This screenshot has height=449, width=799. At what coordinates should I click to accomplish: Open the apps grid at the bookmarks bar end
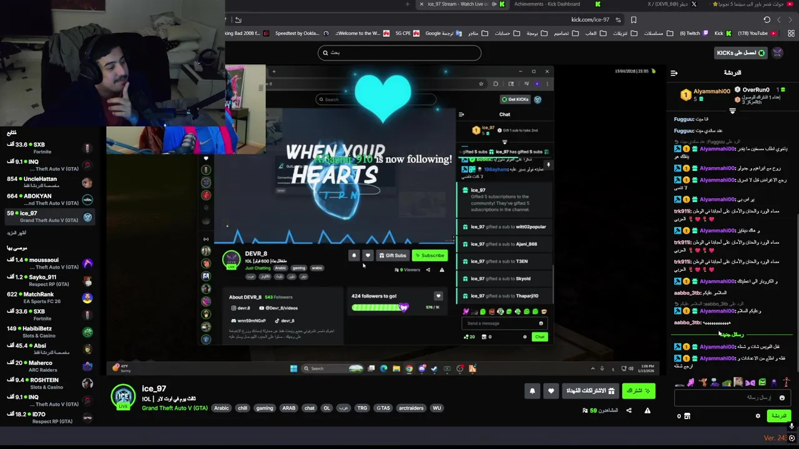pyautogui.click(x=792, y=33)
